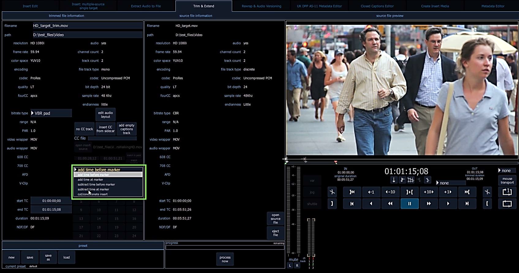Image resolution: width=519 pixels, height=273 pixels.
Task: Choose subtract time at marker option
Action: click(x=108, y=189)
